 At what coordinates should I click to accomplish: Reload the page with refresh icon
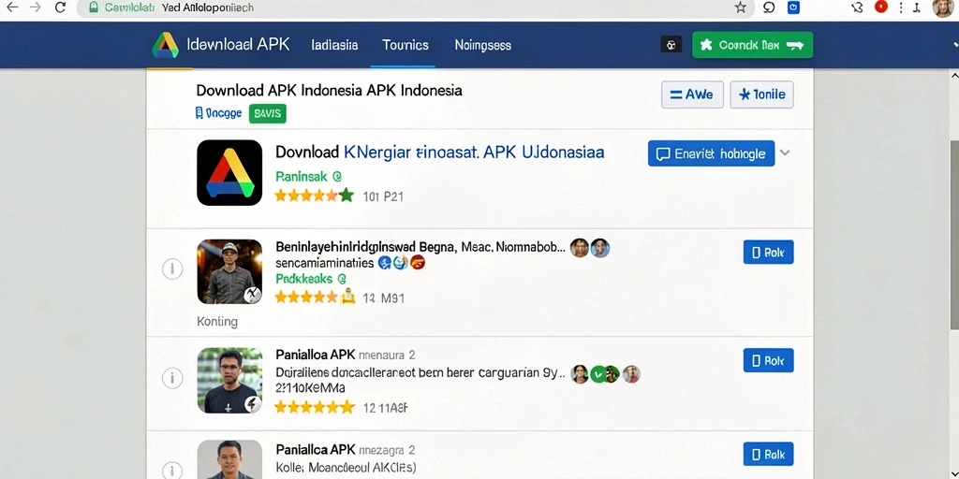(x=60, y=7)
